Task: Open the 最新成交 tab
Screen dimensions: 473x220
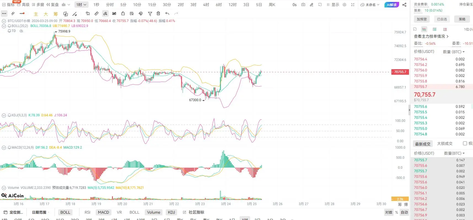Action: click(x=423, y=144)
